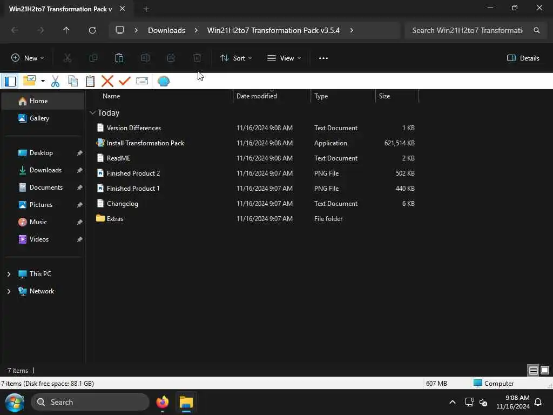Select Finished Product 1 PNG file
The width and height of the screenshot is (553, 415).
(133, 189)
